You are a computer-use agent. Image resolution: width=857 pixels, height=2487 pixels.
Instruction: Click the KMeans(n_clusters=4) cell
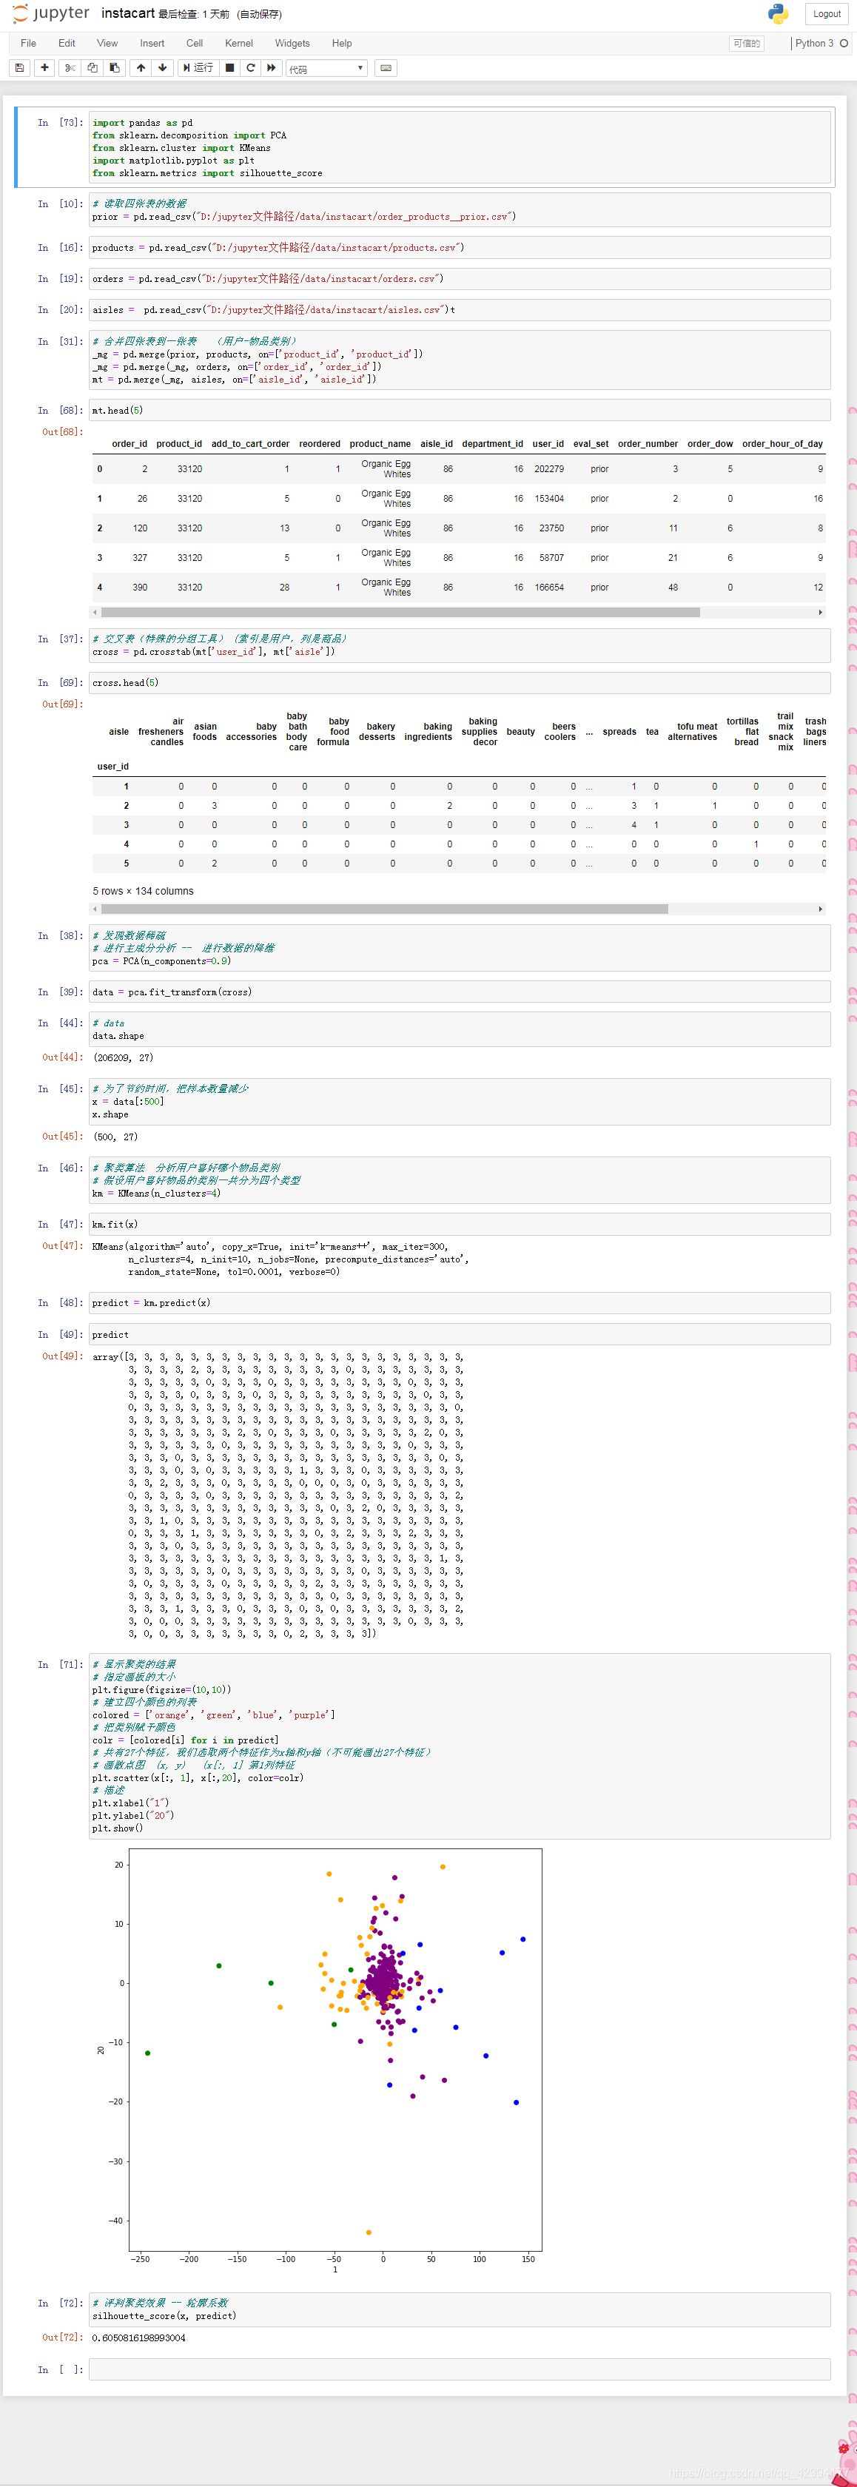click(460, 1179)
